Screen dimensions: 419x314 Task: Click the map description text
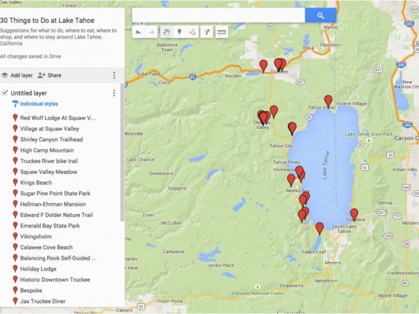[58, 37]
